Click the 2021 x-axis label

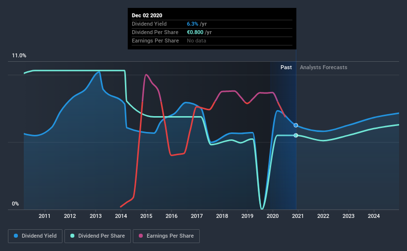[298, 216]
